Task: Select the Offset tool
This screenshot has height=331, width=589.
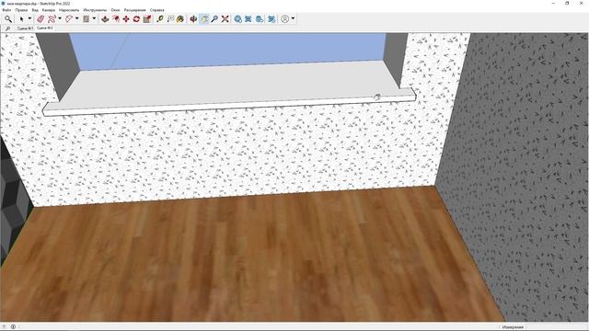Action: coord(116,18)
